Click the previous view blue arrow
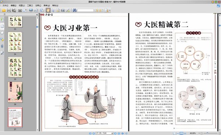Screen dimensions: 221x135 tap(123, 133)
